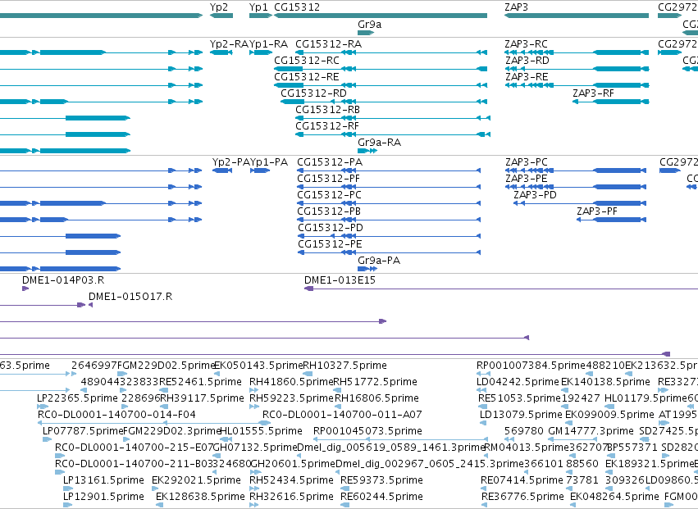Select transcript ZAP3-RD
Viewport: 698px width, 509px height.
tap(577, 69)
